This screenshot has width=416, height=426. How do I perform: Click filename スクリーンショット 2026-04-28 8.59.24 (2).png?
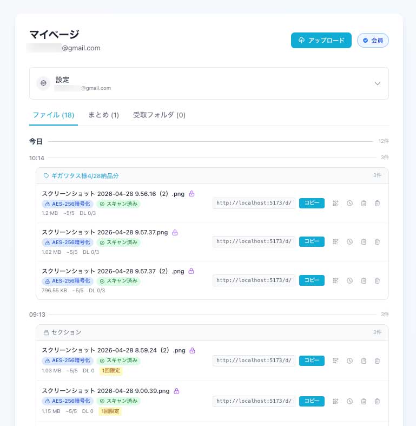point(114,350)
